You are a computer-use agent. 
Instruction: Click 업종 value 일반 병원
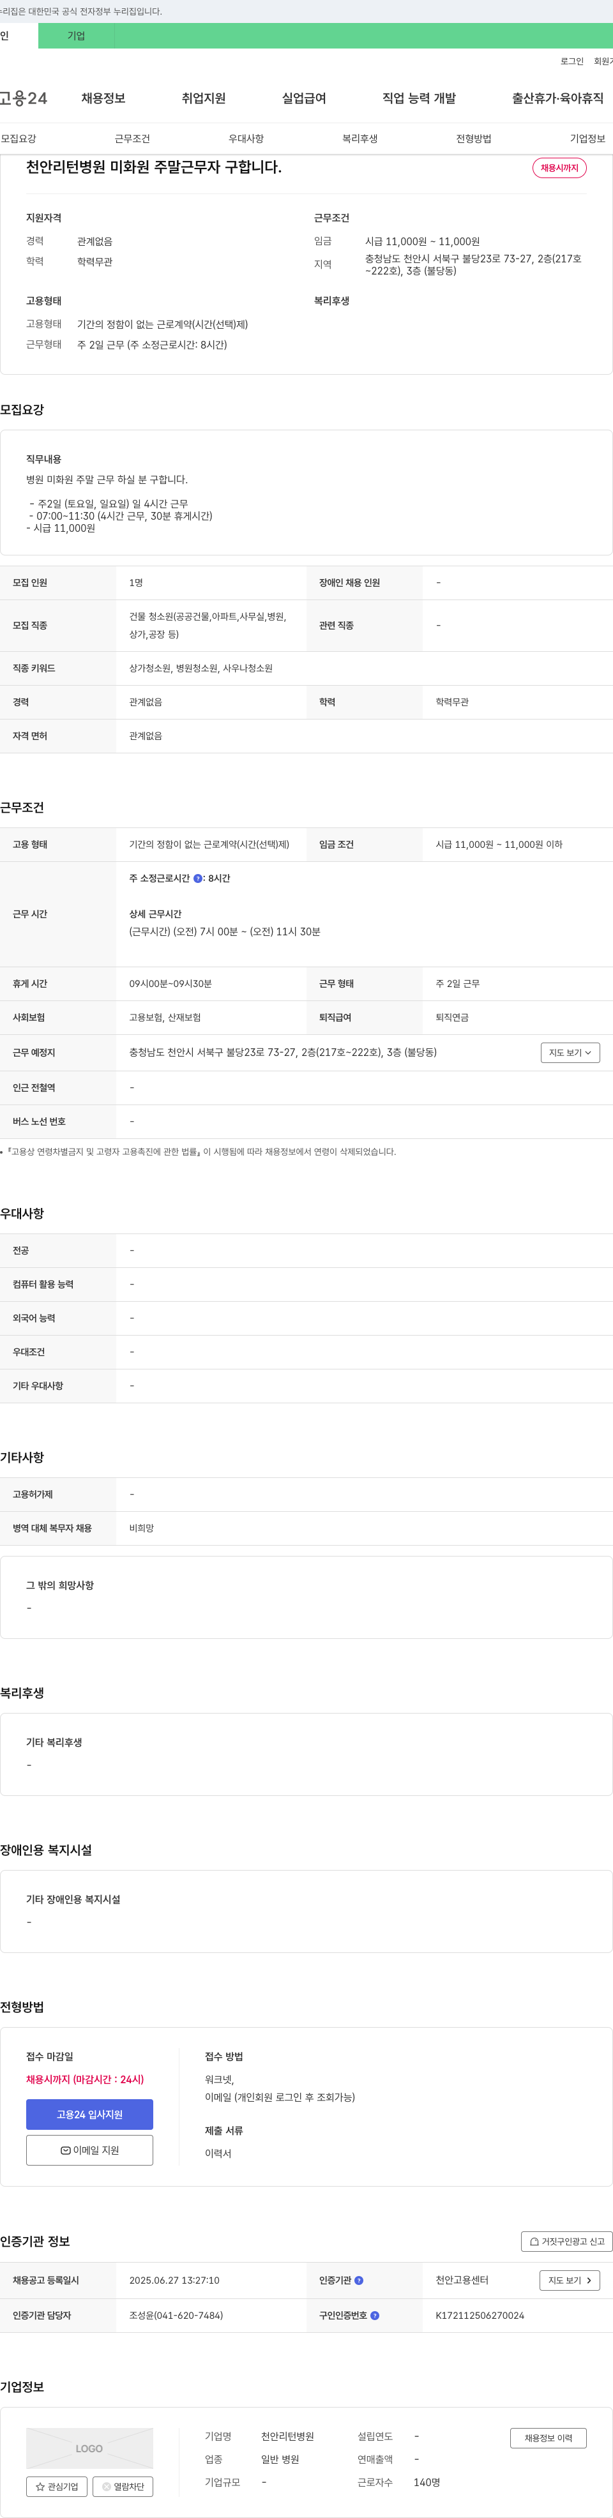[280, 2459]
